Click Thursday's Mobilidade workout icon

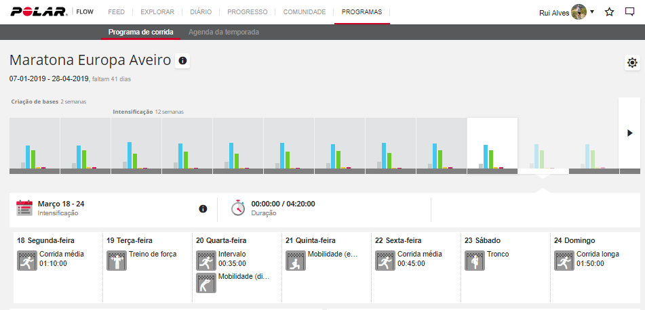(296, 261)
